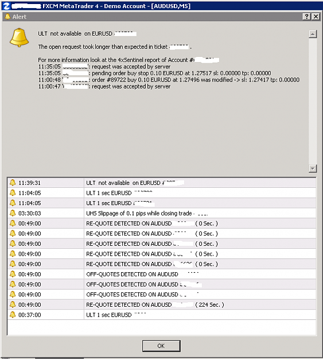
Task: Select the RE-QUOTE alert with 224 Sec.
Action: point(162,304)
